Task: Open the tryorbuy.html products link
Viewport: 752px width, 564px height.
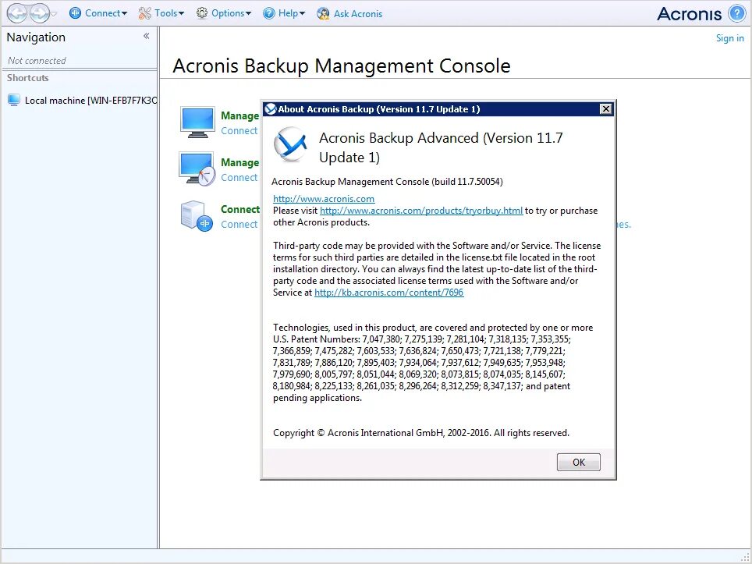Action: click(x=421, y=211)
